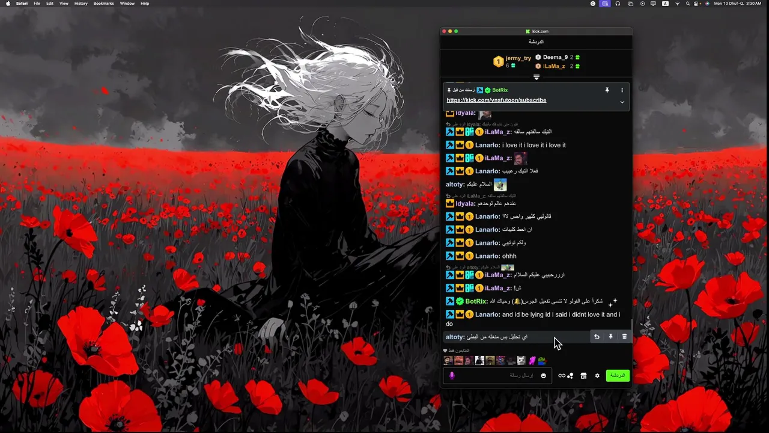The width and height of the screenshot is (769, 433).
Task: Open the kick.com/vnsfutoon/subscribe link
Action: (x=496, y=100)
